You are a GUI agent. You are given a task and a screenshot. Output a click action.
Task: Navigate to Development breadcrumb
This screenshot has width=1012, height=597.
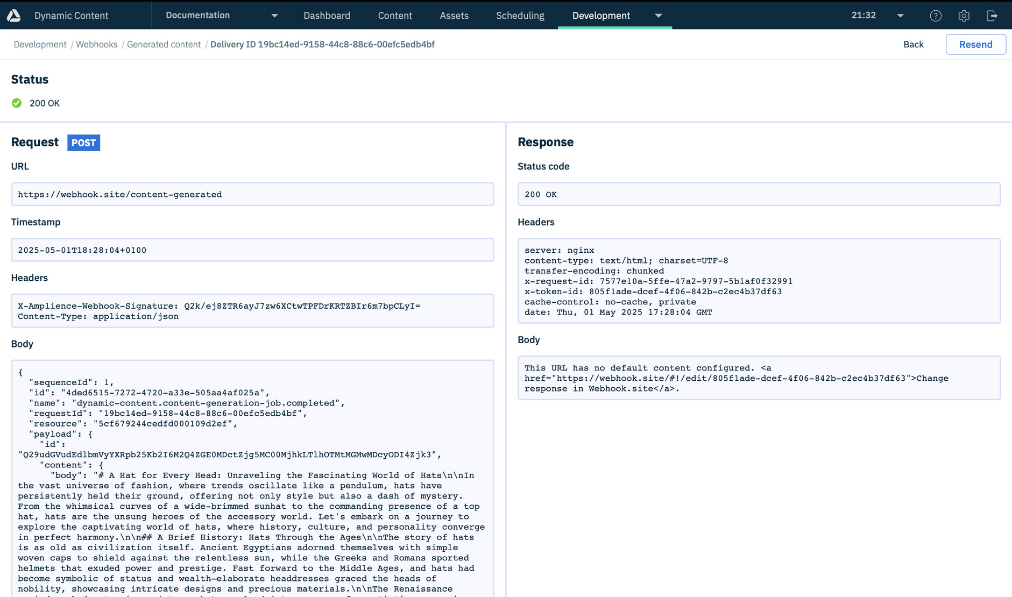point(40,44)
